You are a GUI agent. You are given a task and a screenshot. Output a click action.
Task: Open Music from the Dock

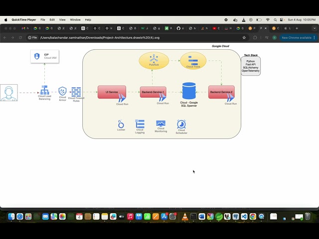click(130, 217)
